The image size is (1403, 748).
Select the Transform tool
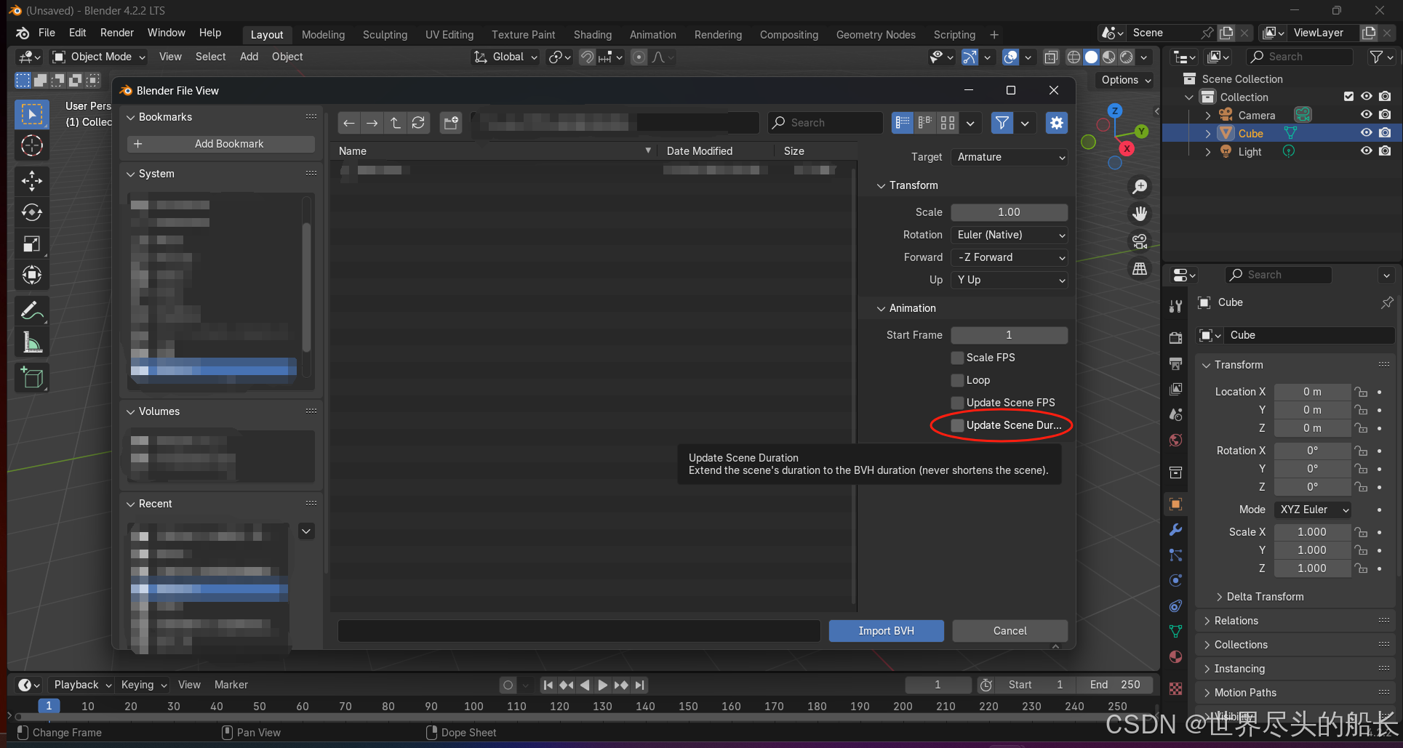click(x=32, y=275)
